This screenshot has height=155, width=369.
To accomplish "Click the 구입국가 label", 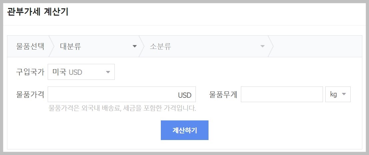I will coord(30,72).
